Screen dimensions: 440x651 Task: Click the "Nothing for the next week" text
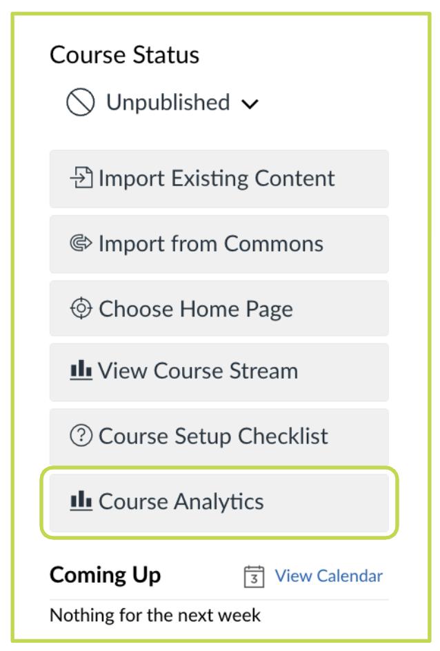pyautogui.click(x=156, y=615)
